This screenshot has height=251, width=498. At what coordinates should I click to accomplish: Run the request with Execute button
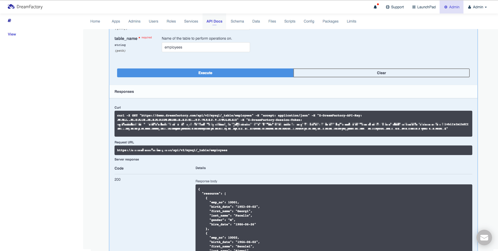click(x=205, y=73)
